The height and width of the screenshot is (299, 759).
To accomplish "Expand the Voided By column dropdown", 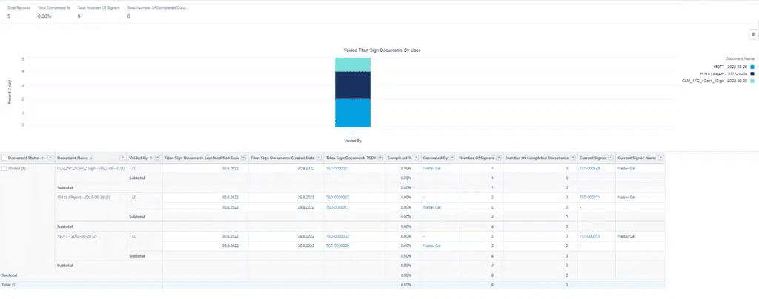I will click(156, 158).
